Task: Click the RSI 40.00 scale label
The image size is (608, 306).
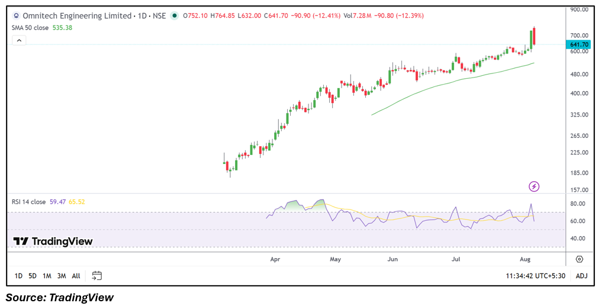Action: [578, 239]
